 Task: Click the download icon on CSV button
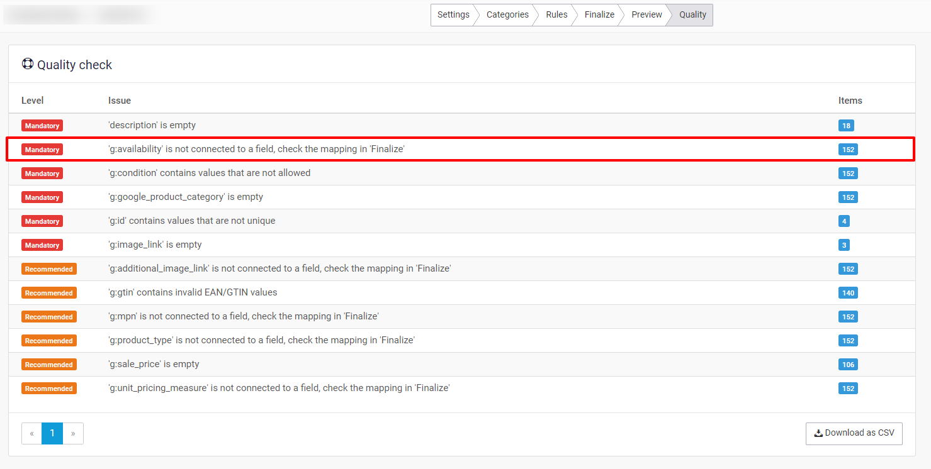(x=818, y=433)
